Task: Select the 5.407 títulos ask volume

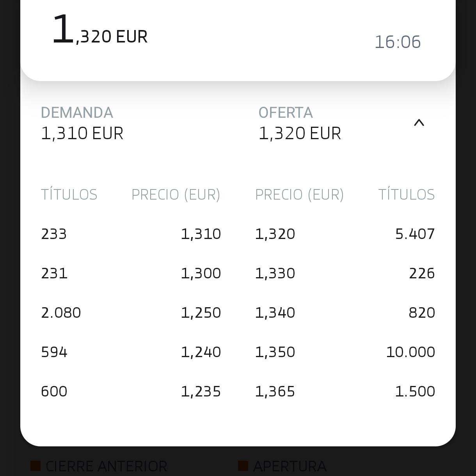Action: click(415, 234)
